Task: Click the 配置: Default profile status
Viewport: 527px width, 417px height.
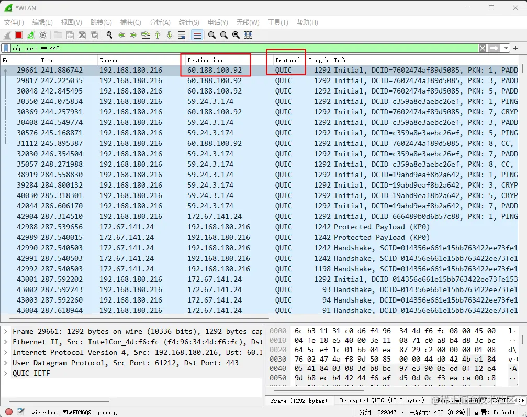Action: pyautogui.click(x=495, y=412)
